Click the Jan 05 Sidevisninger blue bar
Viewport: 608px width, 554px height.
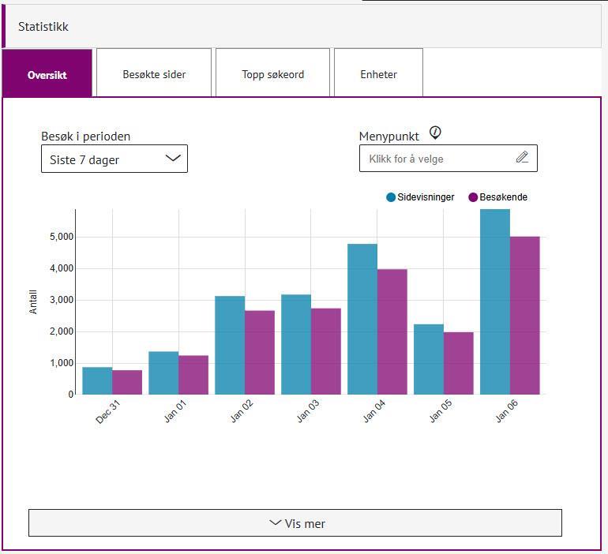[x=429, y=359]
